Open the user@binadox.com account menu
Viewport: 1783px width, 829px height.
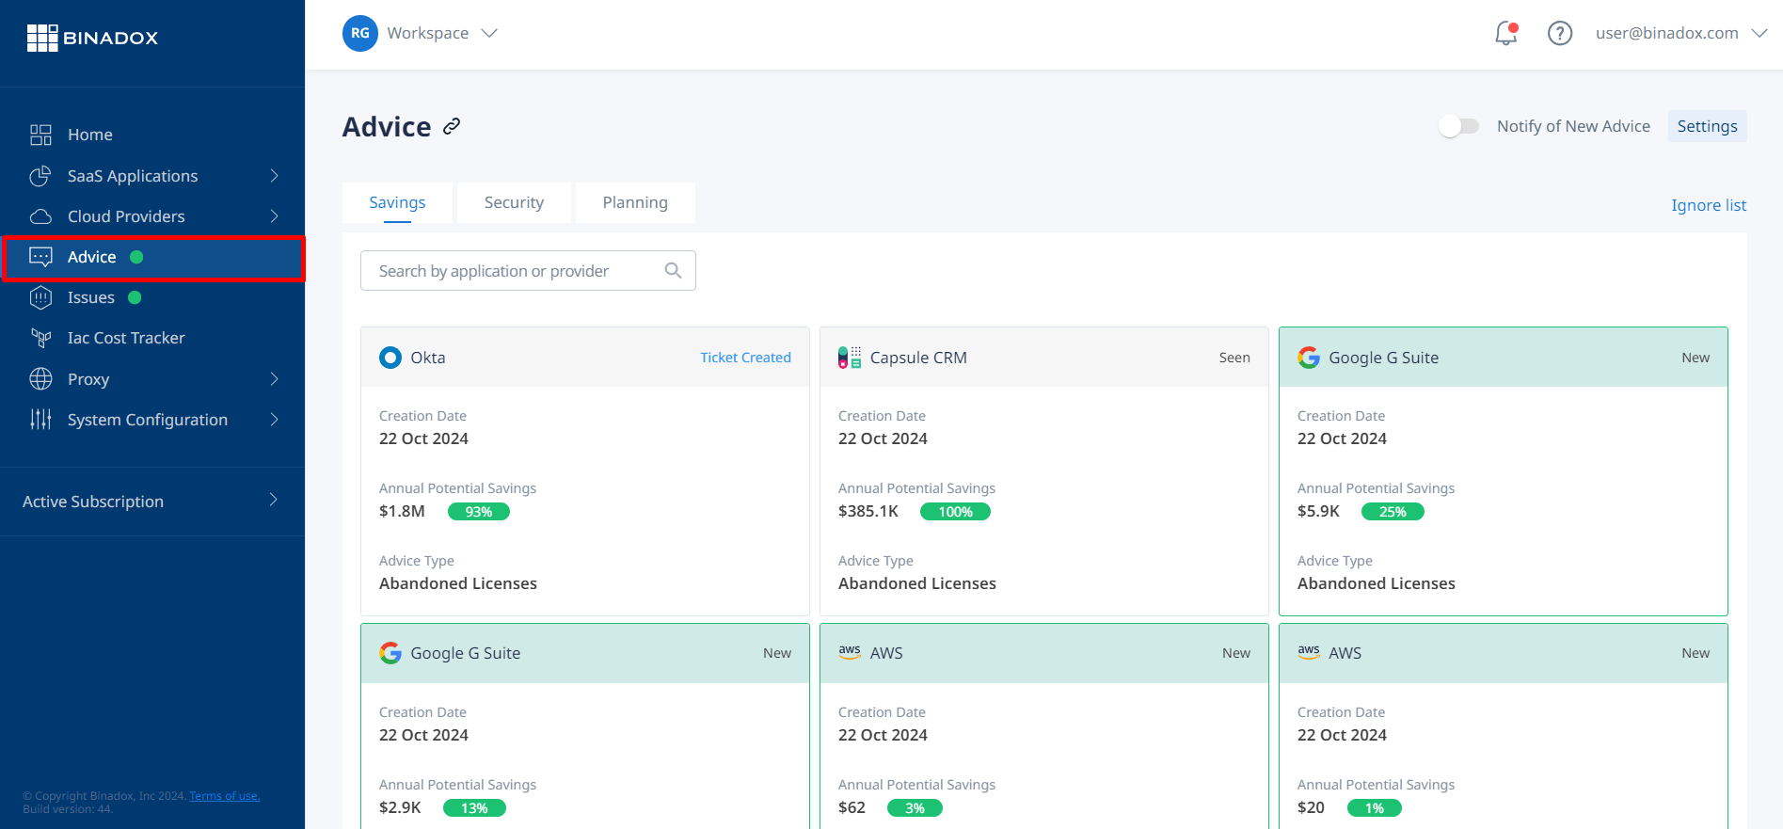point(1680,33)
